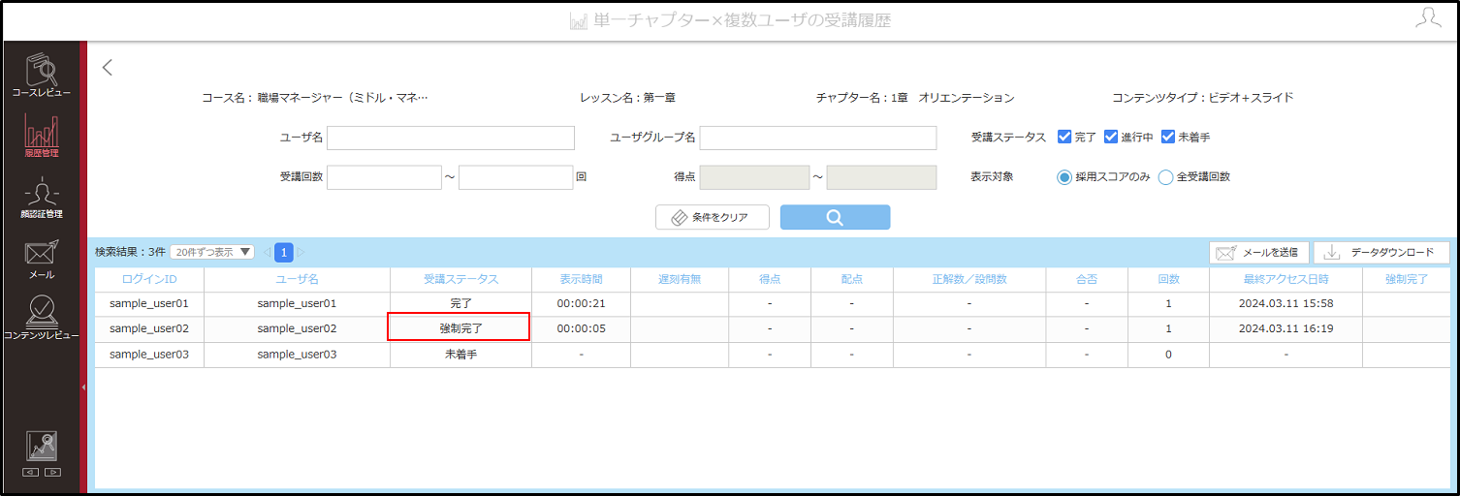
Task: Click the wallpaper image icon at sidebar bottom
Action: tap(41, 446)
